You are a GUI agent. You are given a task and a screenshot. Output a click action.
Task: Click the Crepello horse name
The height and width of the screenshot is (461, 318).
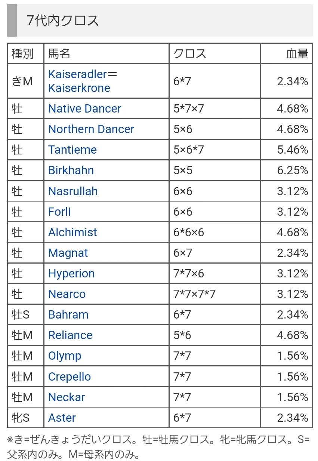[70, 377]
